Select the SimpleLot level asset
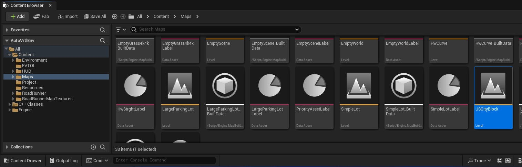522x167 pixels. click(x=359, y=98)
